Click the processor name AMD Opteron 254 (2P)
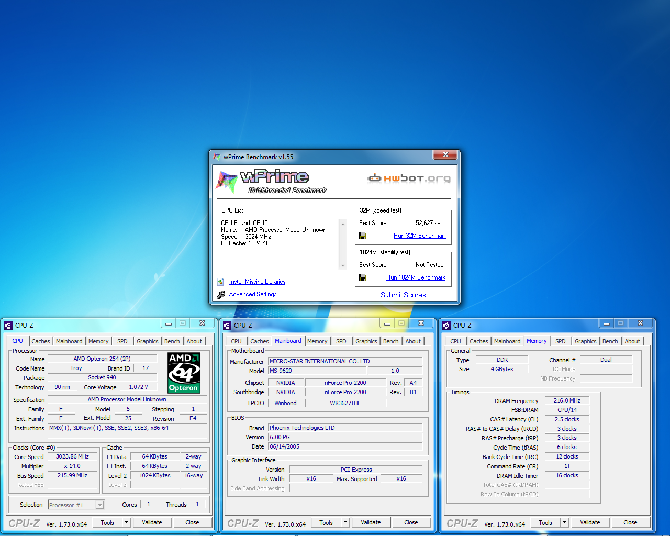Viewport: 670px width, 536px height. click(102, 359)
